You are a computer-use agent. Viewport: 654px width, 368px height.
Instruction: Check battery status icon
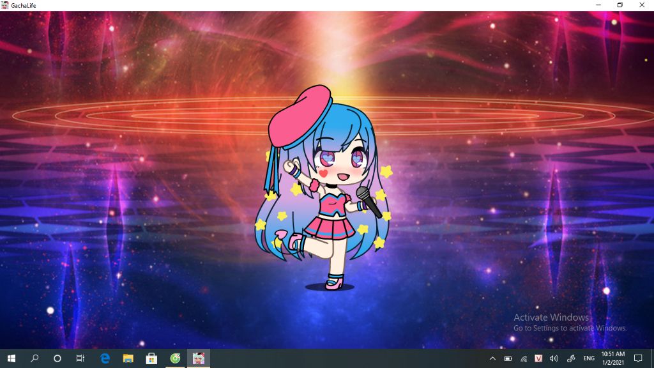508,358
